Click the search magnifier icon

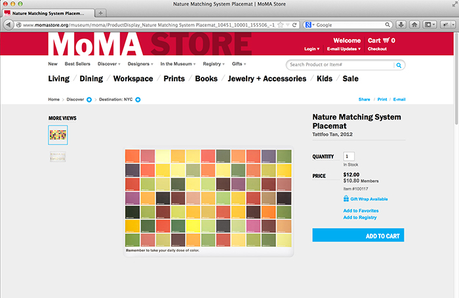(398, 65)
